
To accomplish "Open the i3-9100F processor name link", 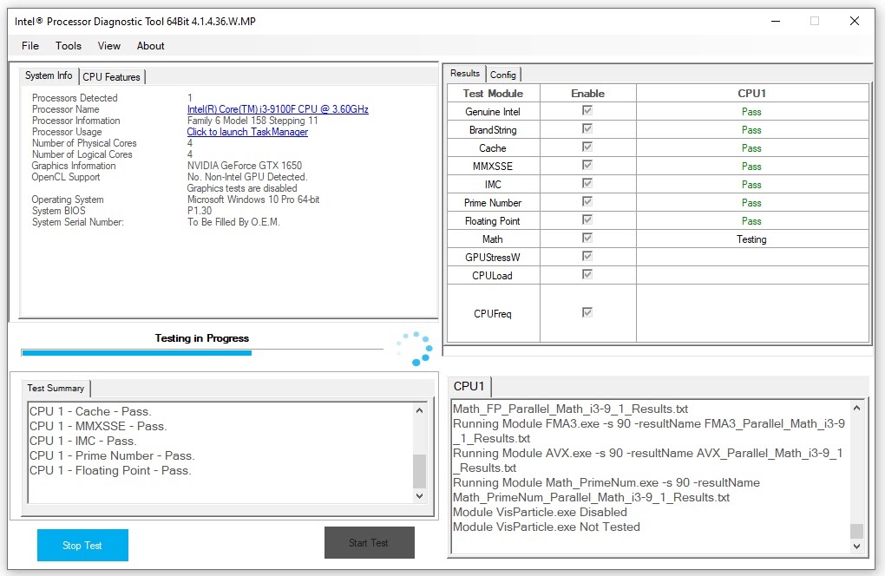I will 278,109.
